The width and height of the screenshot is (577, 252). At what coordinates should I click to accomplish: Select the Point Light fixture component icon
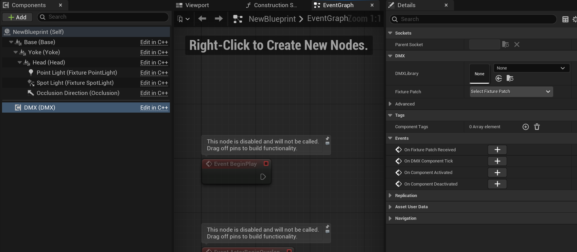pyautogui.click(x=31, y=73)
